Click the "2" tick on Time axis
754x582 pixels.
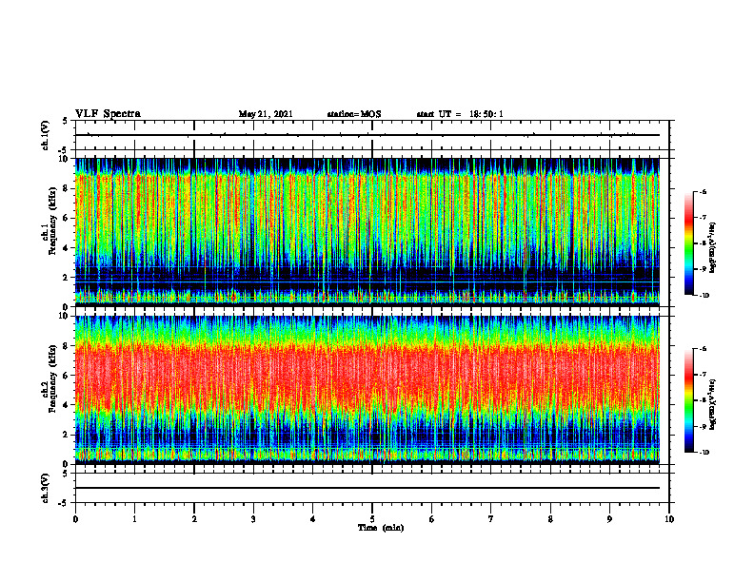194,519
